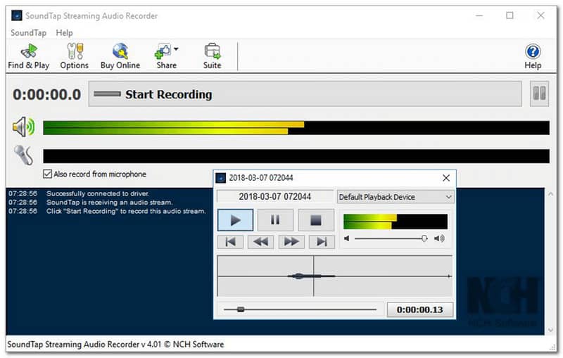Image resolution: width=563 pixels, height=358 pixels.
Task: Select log line 'Click "Start Recording" to record this audio stream.'
Action: (126, 211)
